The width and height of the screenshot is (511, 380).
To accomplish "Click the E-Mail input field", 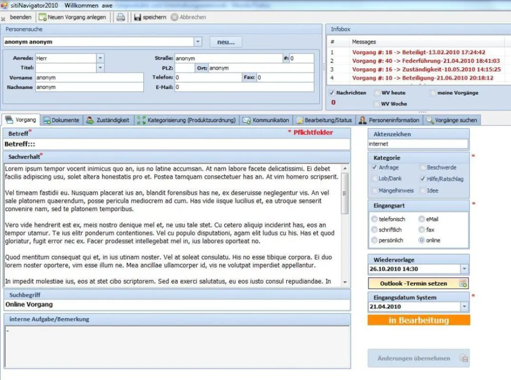I will coord(244,87).
